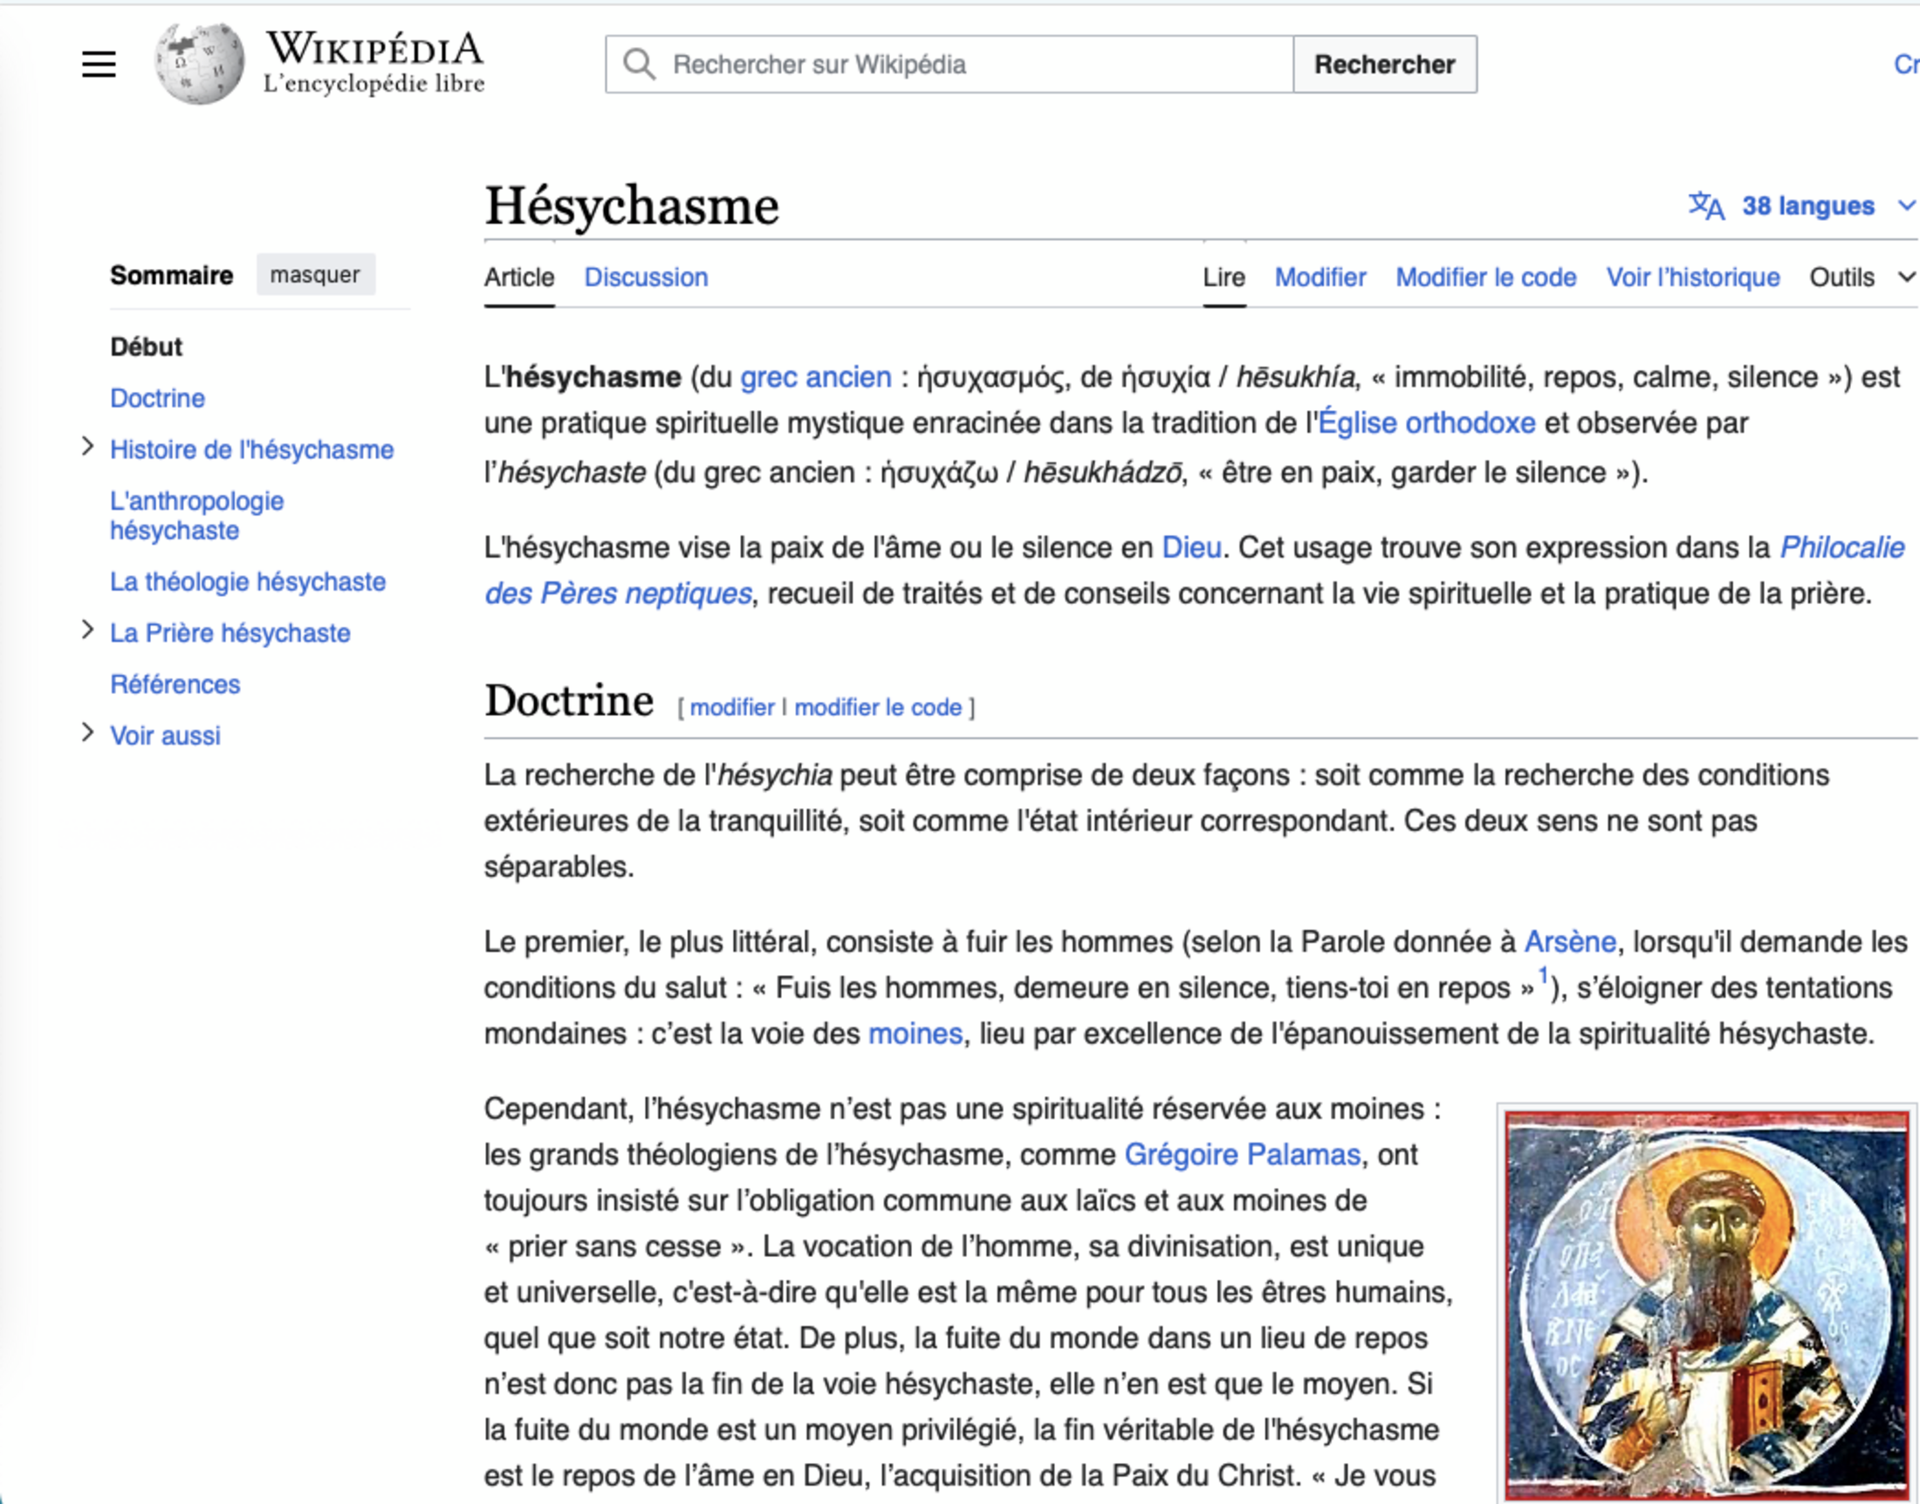Open the hamburger main menu

point(99,65)
